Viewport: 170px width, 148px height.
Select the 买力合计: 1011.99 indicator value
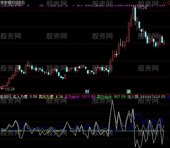tap(80, 97)
